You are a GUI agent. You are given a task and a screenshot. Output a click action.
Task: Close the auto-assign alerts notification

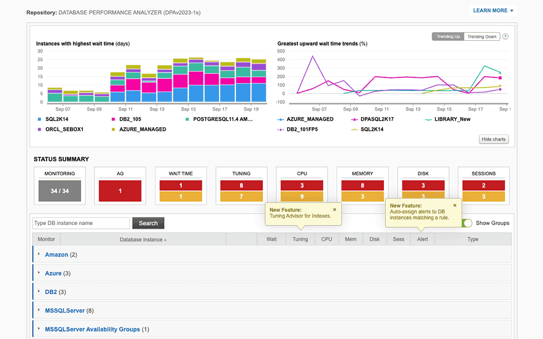454,205
